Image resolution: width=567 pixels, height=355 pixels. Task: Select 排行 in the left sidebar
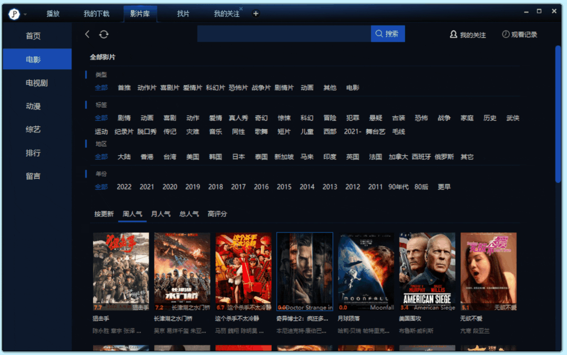(33, 153)
